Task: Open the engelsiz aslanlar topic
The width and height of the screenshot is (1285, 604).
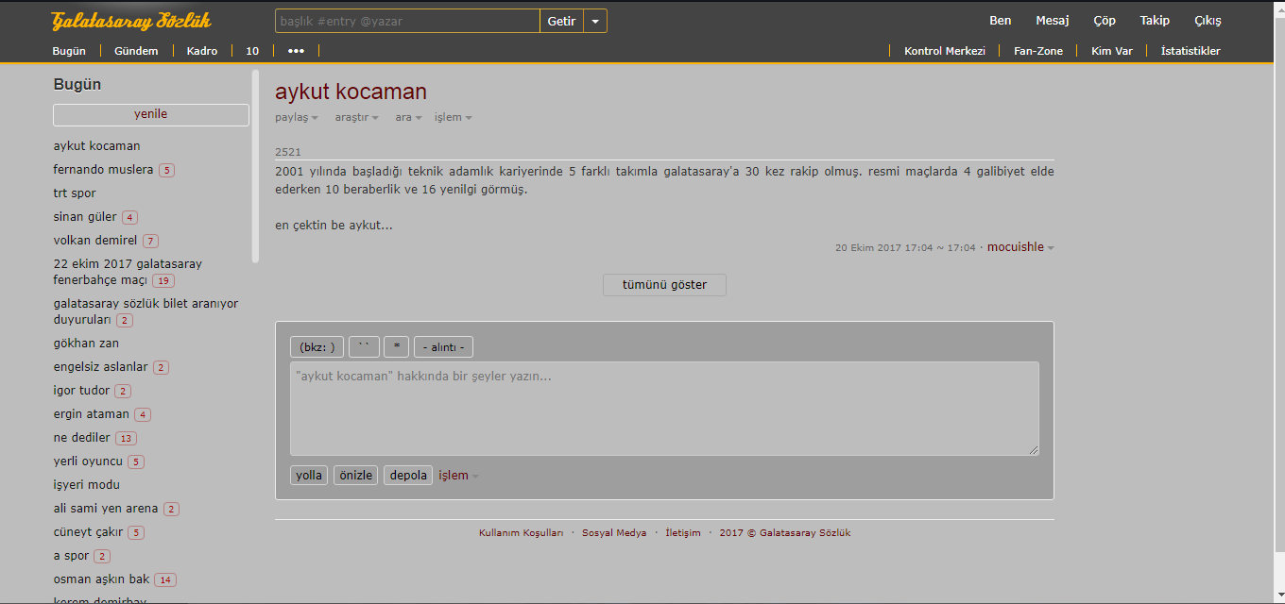Action: click(x=100, y=367)
